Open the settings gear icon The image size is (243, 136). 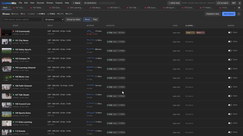point(240,3)
